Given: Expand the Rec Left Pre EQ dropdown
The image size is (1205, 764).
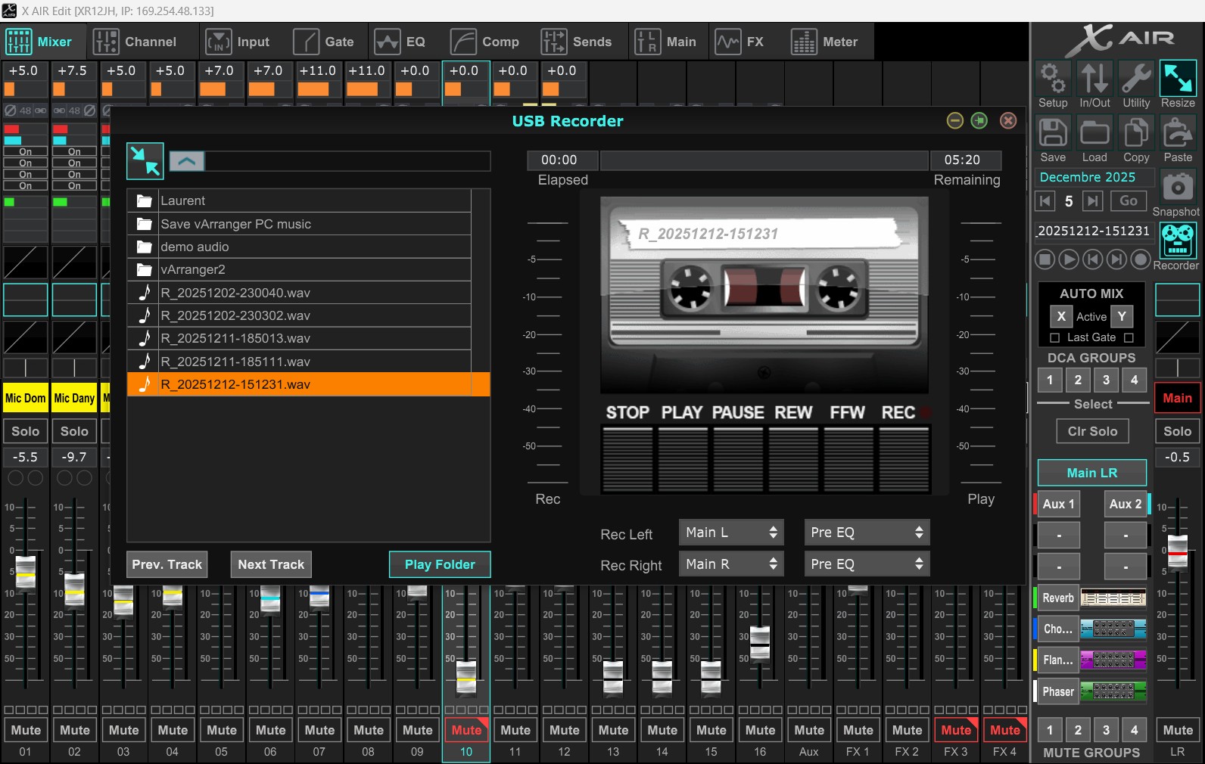Looking at the screenshot, I should (x=866, y=533).
